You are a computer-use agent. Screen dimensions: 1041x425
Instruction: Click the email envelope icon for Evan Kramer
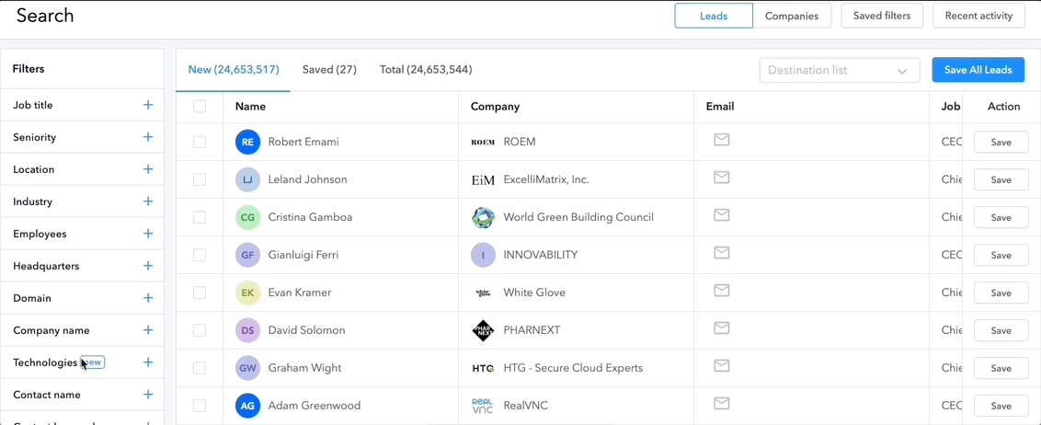(x=722, y=291)
